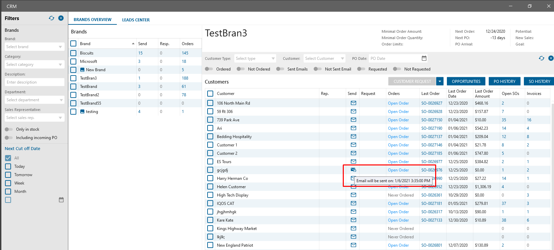
Task: Uncheck the All cut off date box
Action: click(8, 158)
